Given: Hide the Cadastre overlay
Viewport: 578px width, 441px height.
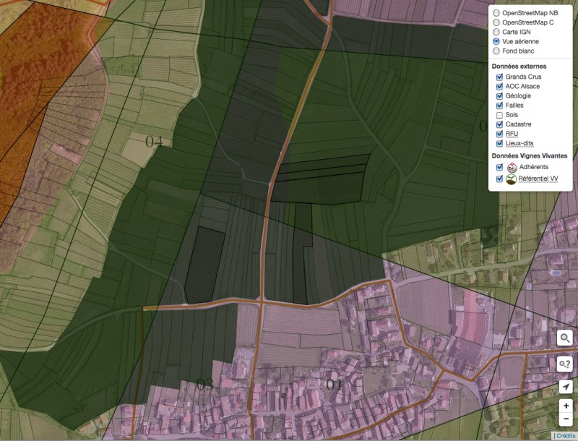Looking at the screenshot, I should tap(497, 124).
